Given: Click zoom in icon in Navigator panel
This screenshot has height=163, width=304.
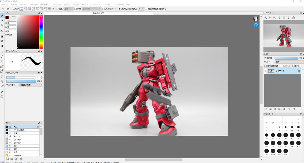Looking at the screenshot, I should 266,18.
